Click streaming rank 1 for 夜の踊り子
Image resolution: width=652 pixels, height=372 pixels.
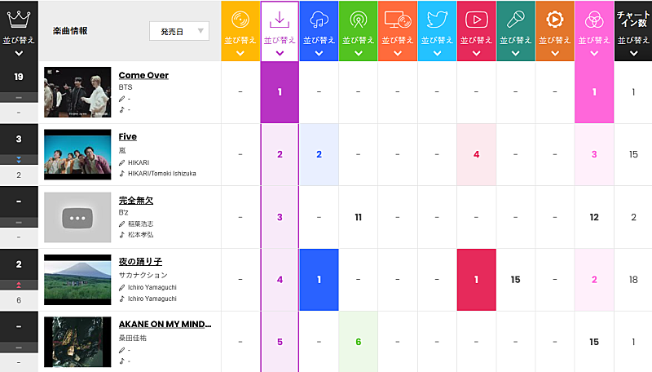coord(319,280)
